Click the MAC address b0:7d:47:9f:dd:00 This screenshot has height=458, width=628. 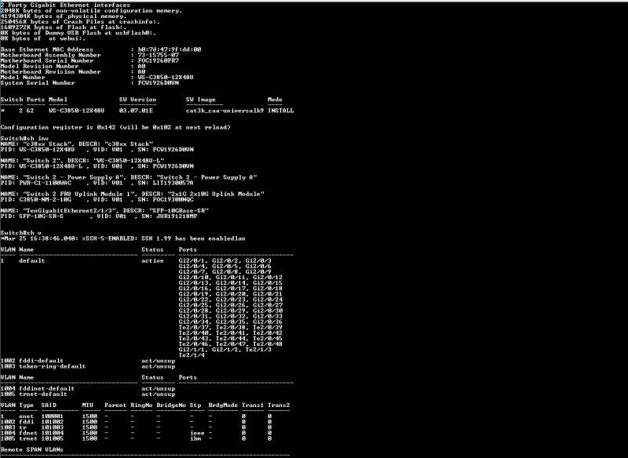(x=170, y=49)
